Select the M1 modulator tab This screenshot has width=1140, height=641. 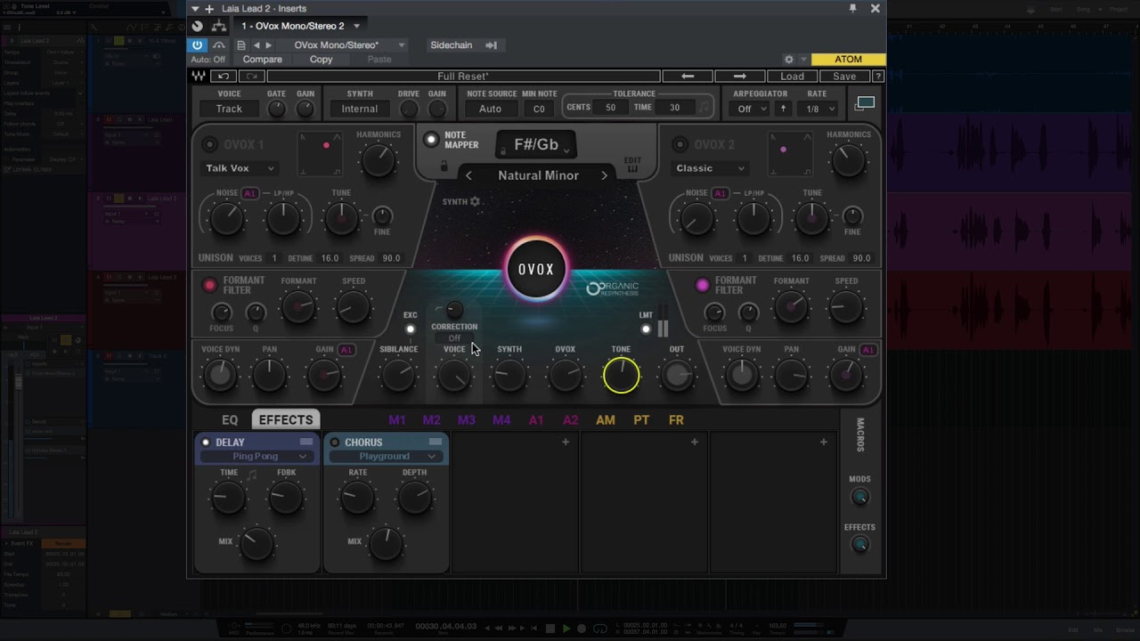(397, 419)
